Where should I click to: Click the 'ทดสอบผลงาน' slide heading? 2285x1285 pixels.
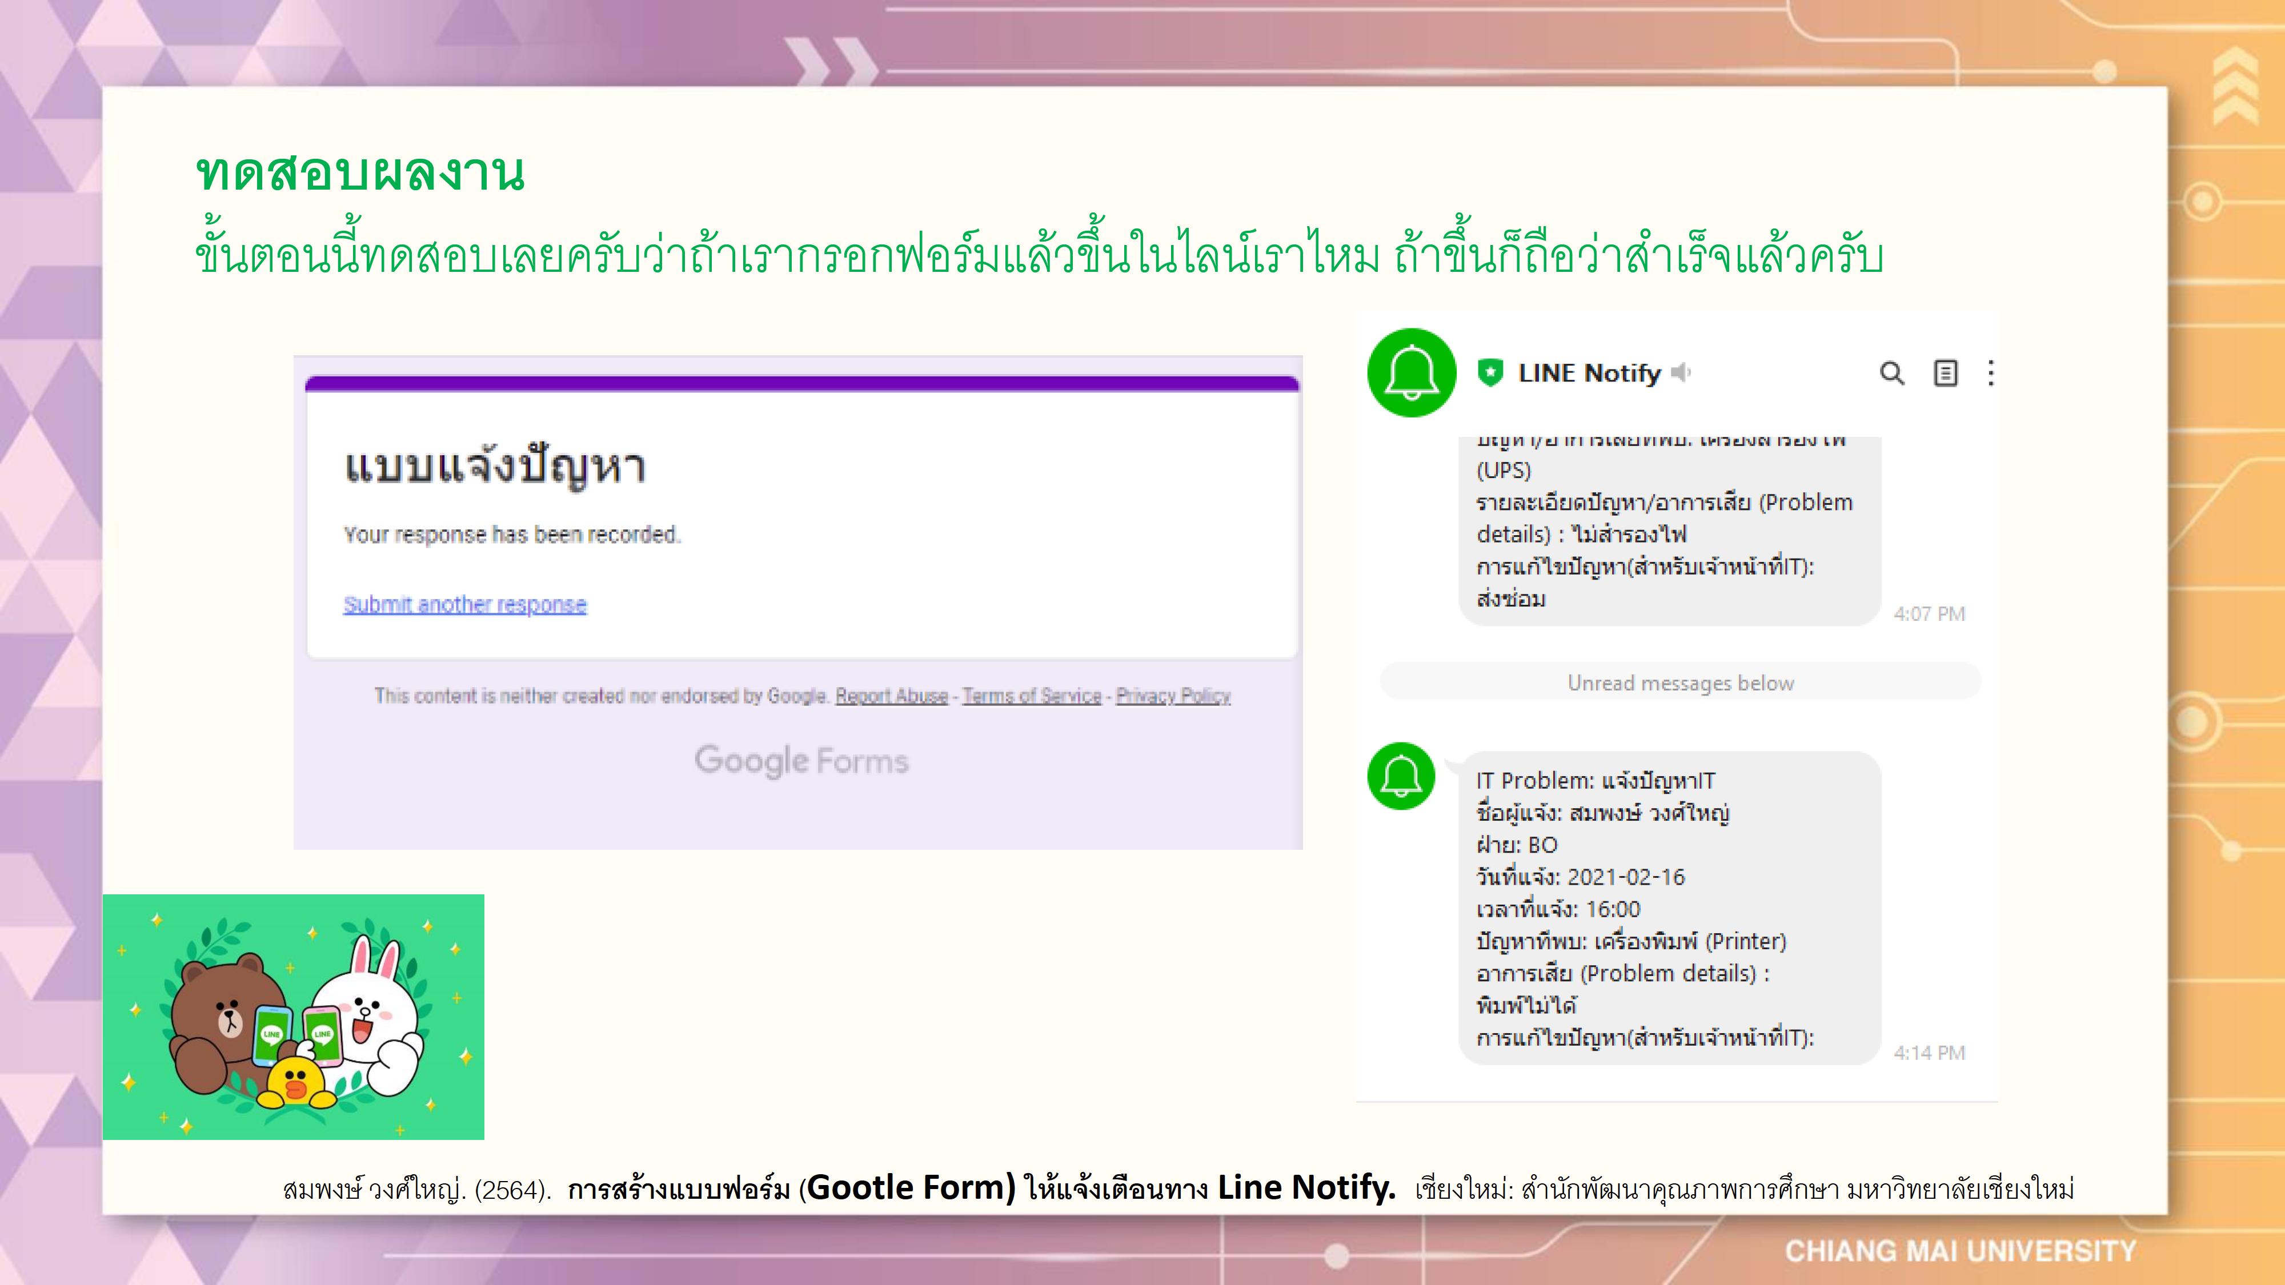coord(360,172)
